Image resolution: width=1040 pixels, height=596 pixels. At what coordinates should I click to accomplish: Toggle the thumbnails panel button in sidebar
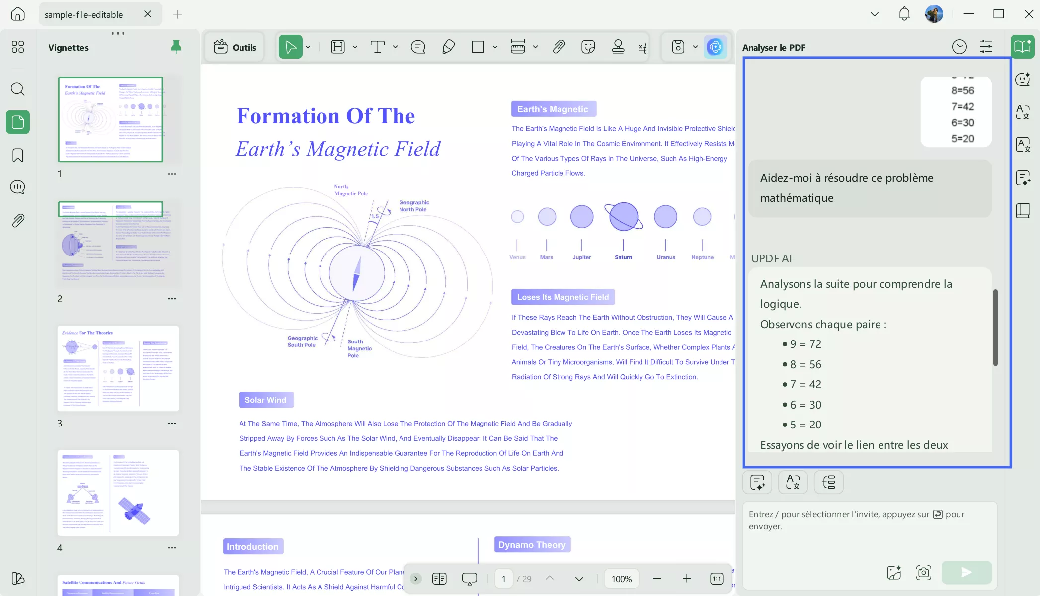pyautogui.click(x=18, y=122)
